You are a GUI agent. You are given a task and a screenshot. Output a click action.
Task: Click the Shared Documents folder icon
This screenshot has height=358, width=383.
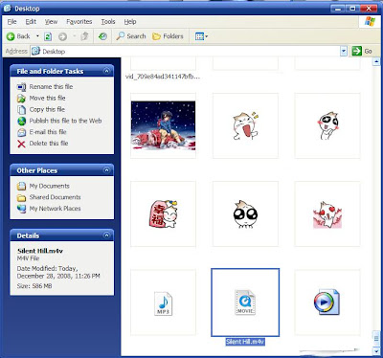tap(21, 197)
